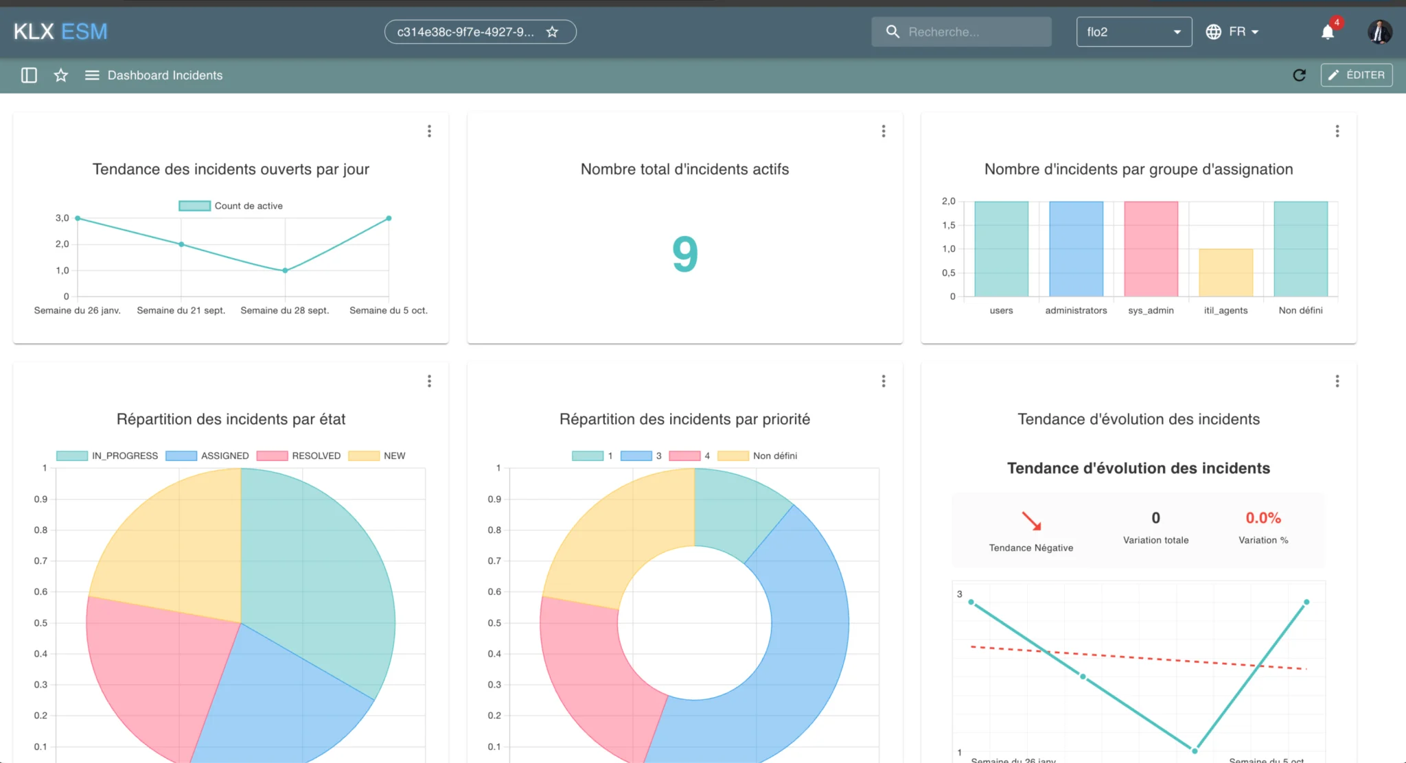1406x763 pixels.
Task: Click Count de active legend swatch
Action: (195, 206)
